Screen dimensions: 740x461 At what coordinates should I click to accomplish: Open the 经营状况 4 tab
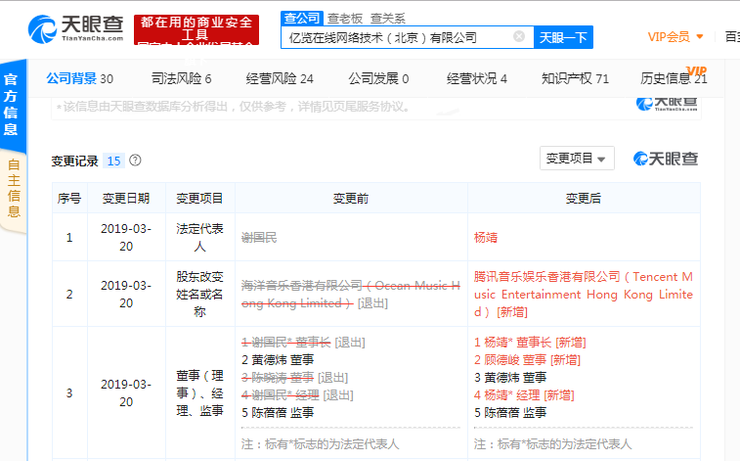[477, 78]
